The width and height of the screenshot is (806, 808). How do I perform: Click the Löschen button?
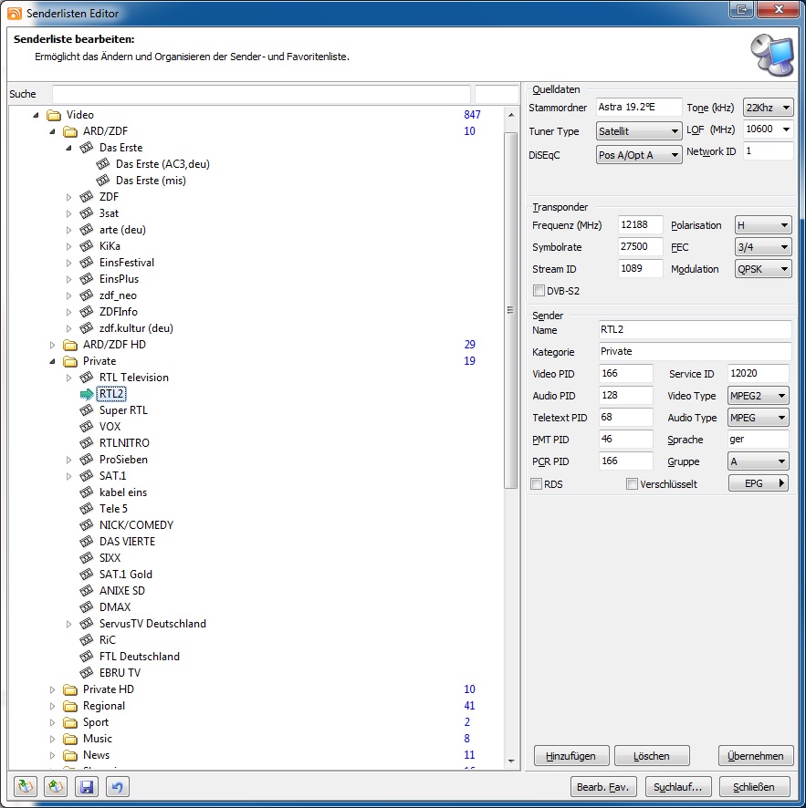[652, 756]
